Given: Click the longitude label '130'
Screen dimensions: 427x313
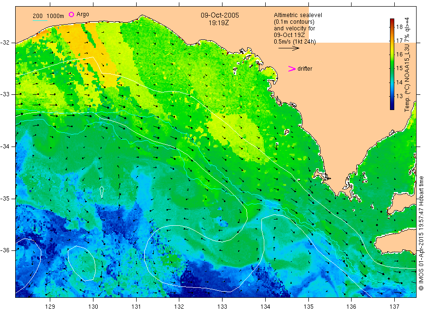Looking at the screenshot, I should pyautogui.click(x=93, y=306).
